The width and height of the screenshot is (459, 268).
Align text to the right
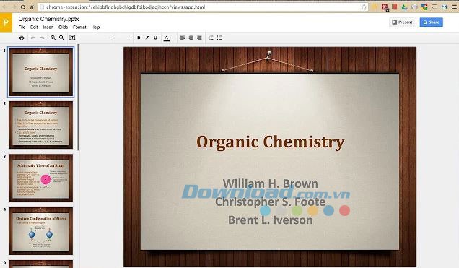pyautogui.click(x=199, y=38)
